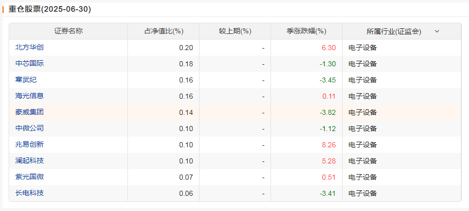
Task: Select the 0.06 net value ratio
Action: point(186,194)
